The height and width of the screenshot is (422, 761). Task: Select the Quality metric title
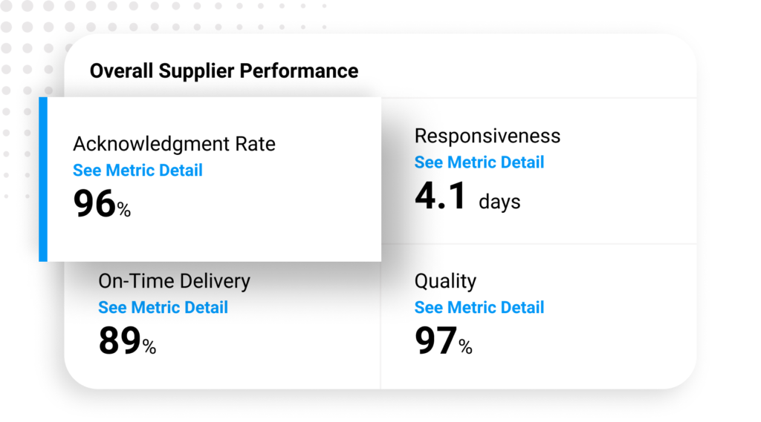[x=446, y=281]
